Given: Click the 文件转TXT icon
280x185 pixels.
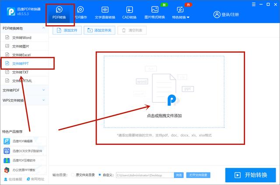Looking at the screenshot, I should tap(7, 72).
